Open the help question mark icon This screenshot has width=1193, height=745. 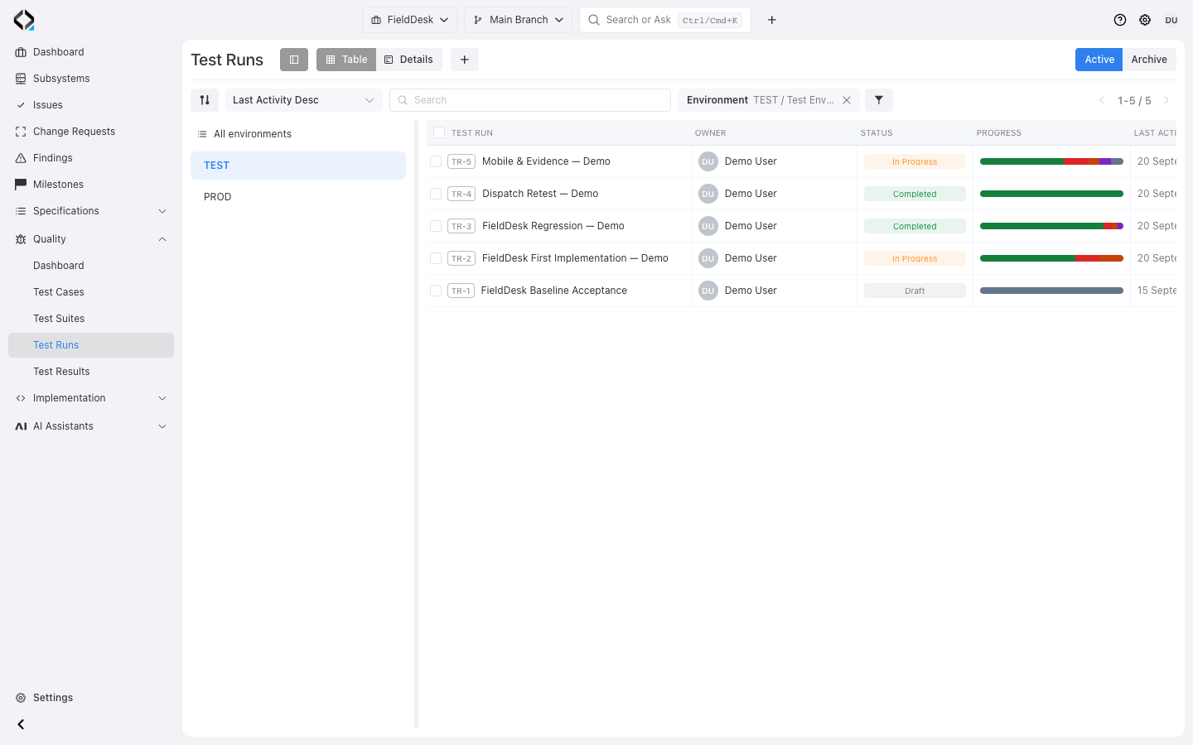click(1120, 20)
